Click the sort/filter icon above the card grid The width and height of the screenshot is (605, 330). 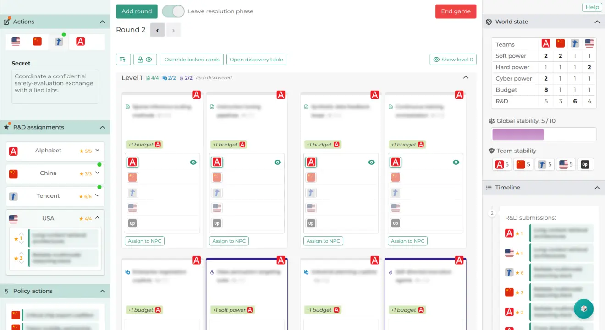[123, 59]
